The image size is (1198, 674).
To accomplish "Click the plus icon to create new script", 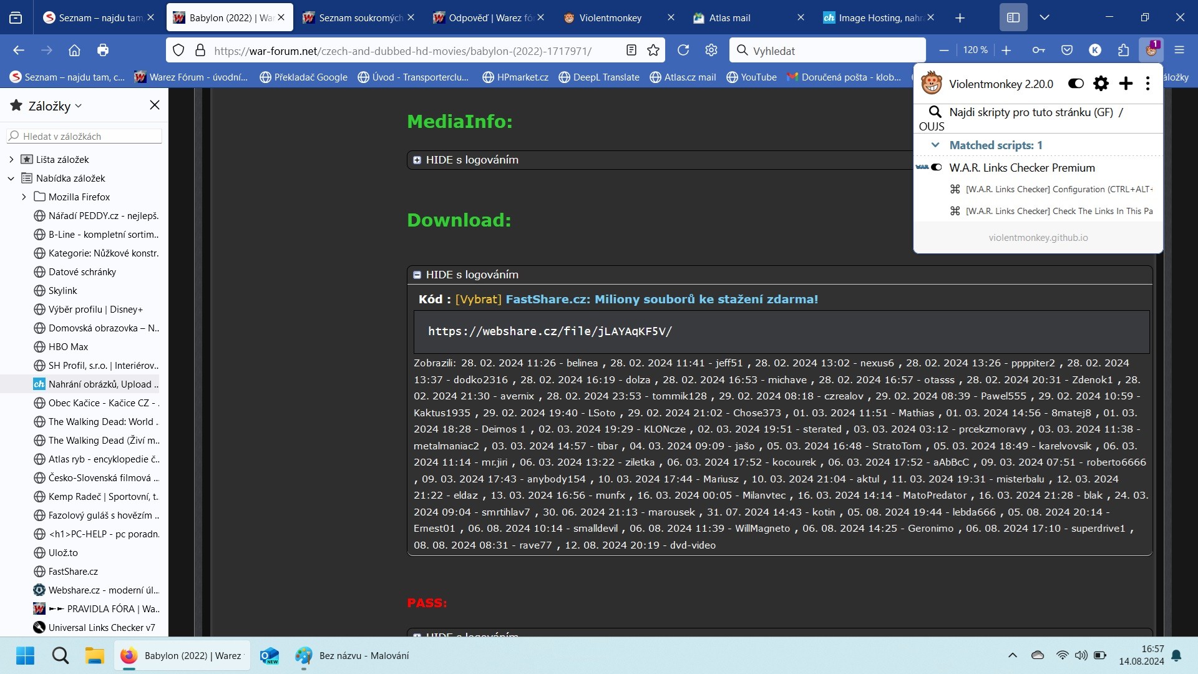I will [x=1126, y=84].
